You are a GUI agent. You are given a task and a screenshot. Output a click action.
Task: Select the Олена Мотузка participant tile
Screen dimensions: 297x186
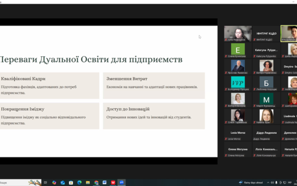point(238,150)
